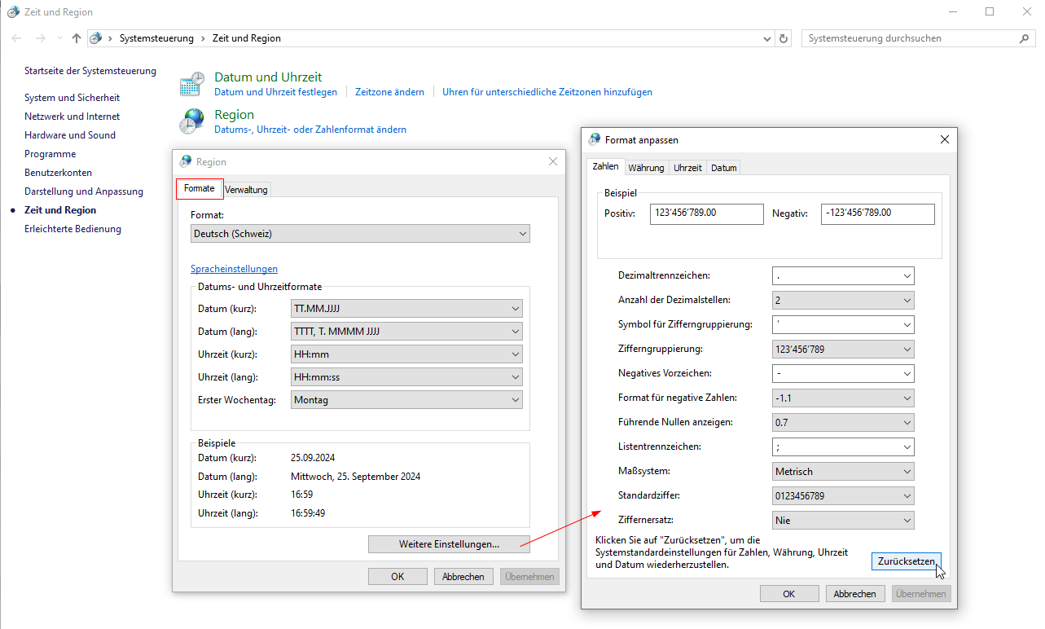Open the Uhrzeit tab
The image size is (1045, 629).
pos(687,168)
